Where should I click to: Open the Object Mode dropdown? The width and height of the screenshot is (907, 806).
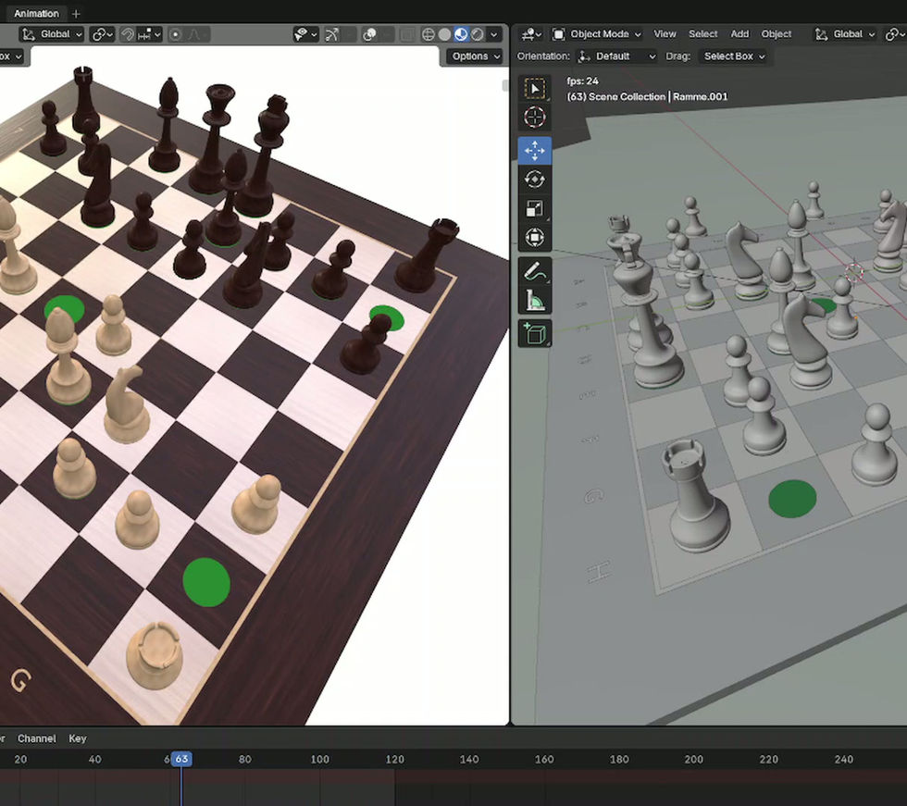(597, 34)
